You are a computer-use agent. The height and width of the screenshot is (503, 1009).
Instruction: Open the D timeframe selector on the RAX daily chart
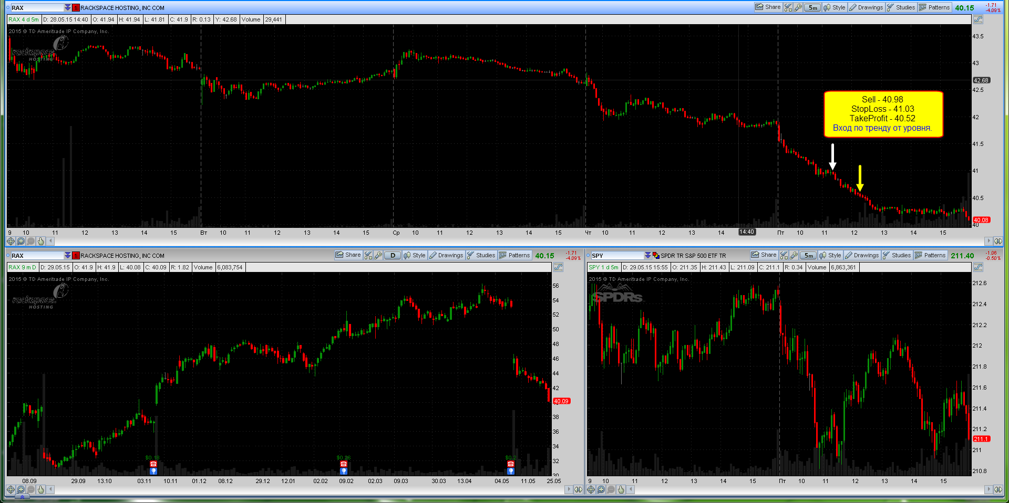tap(393, 255)
